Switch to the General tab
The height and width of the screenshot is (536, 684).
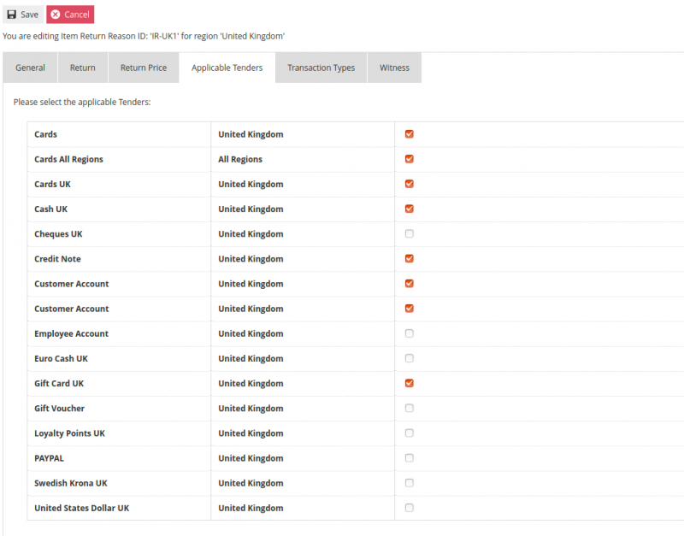click(30, 68)
